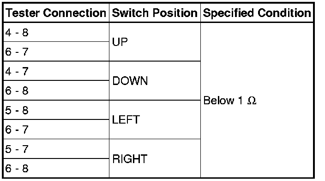The height and width of the screenshot is (181, 325).
Task: Select the LEFT switch position cell
Action: tap(155, 119)
